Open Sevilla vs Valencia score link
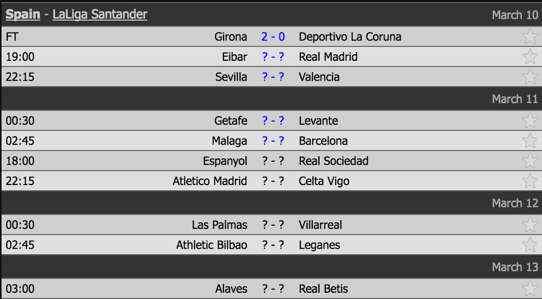The image size is (542, 299). tap(273, 77)
